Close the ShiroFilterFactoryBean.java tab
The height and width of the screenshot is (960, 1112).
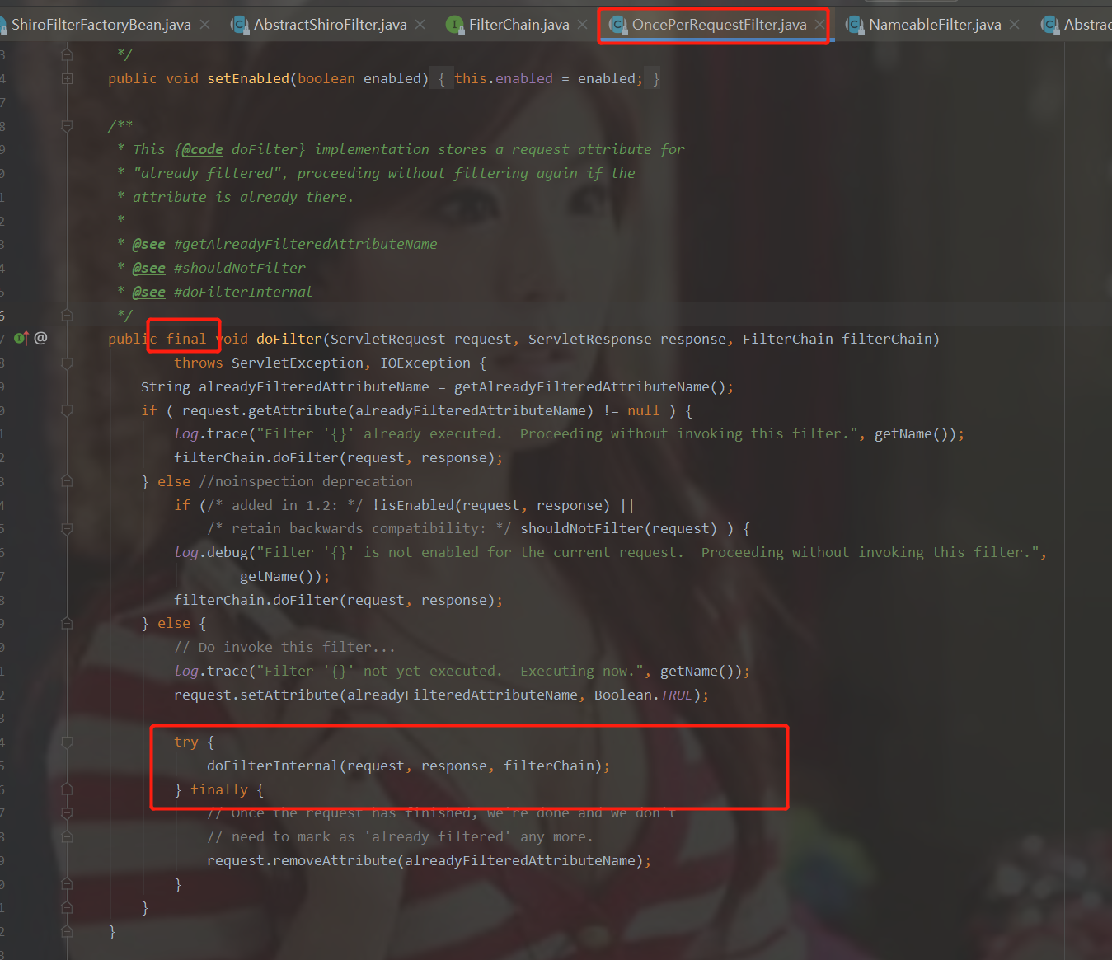205,25
